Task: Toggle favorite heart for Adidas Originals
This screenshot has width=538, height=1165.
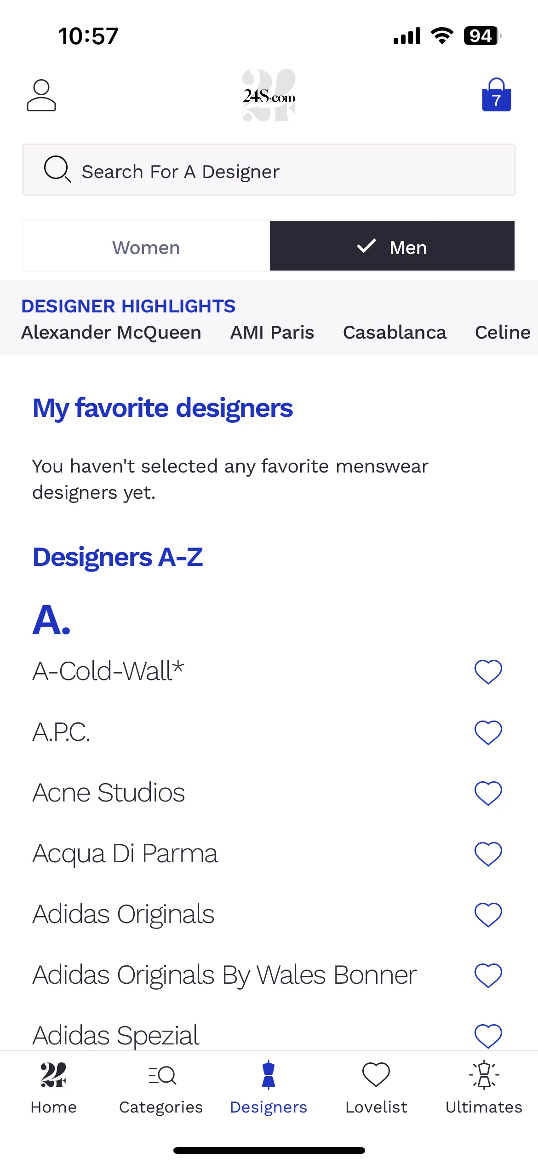Action: tap(488, 914)
